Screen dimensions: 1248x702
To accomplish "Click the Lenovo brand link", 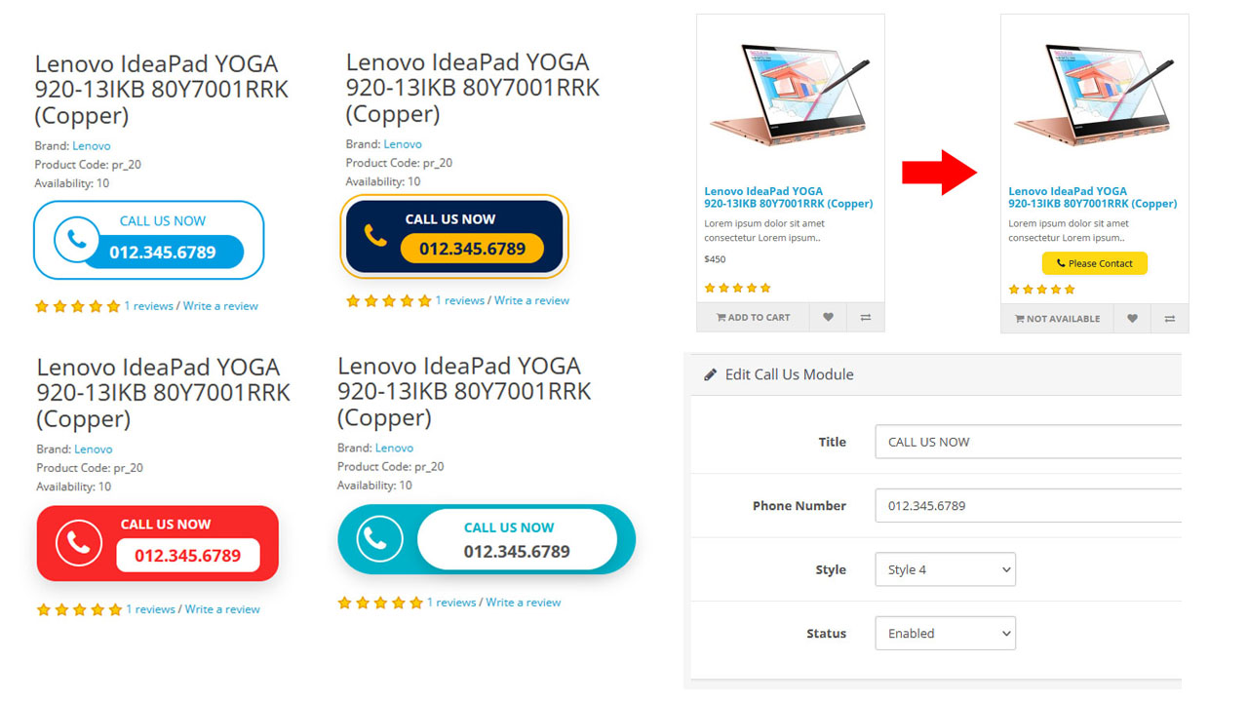I will [91, 144].
